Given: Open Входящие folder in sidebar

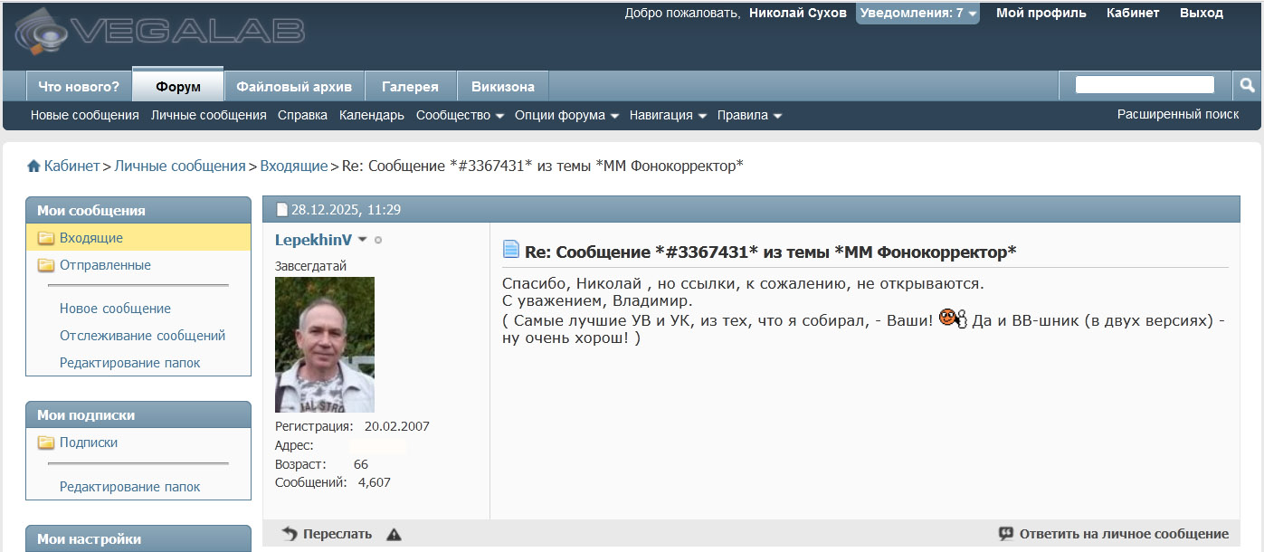Looking at the screenshot, I should tap(91, 238).
